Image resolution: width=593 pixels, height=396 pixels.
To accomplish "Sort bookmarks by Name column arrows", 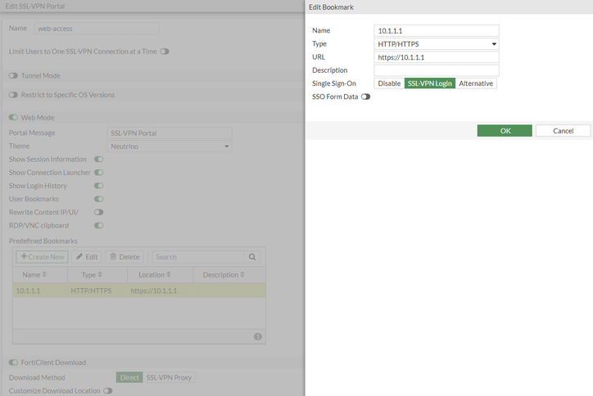I will (x=44, y=275).
